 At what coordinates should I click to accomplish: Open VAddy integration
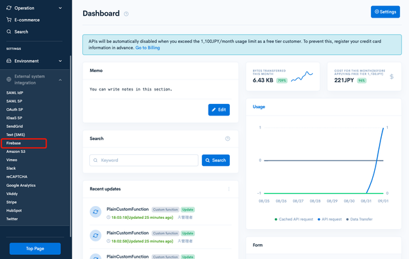click(x=12, y=194)
